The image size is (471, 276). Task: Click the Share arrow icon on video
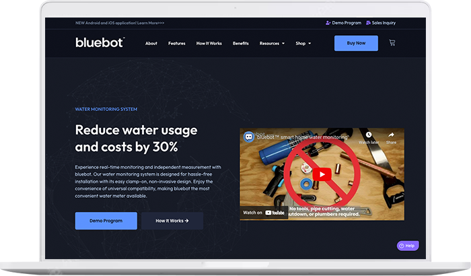(391, 135)
